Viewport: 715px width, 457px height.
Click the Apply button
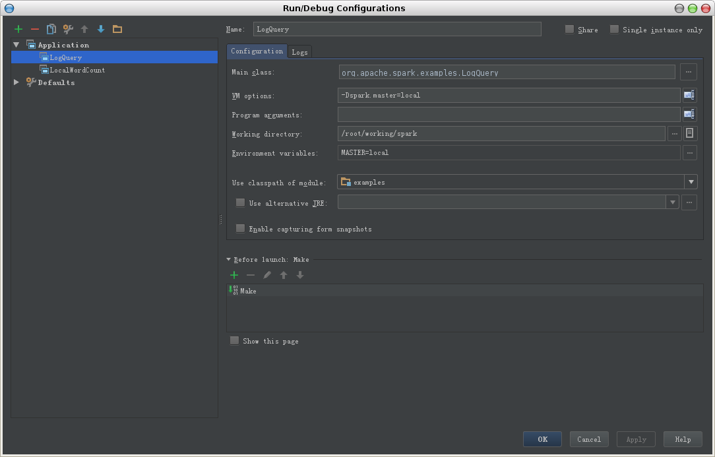coord(636,439)
